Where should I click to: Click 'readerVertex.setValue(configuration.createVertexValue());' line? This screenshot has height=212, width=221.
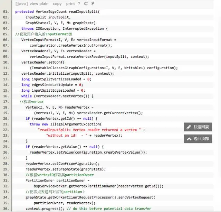point(88,153)
